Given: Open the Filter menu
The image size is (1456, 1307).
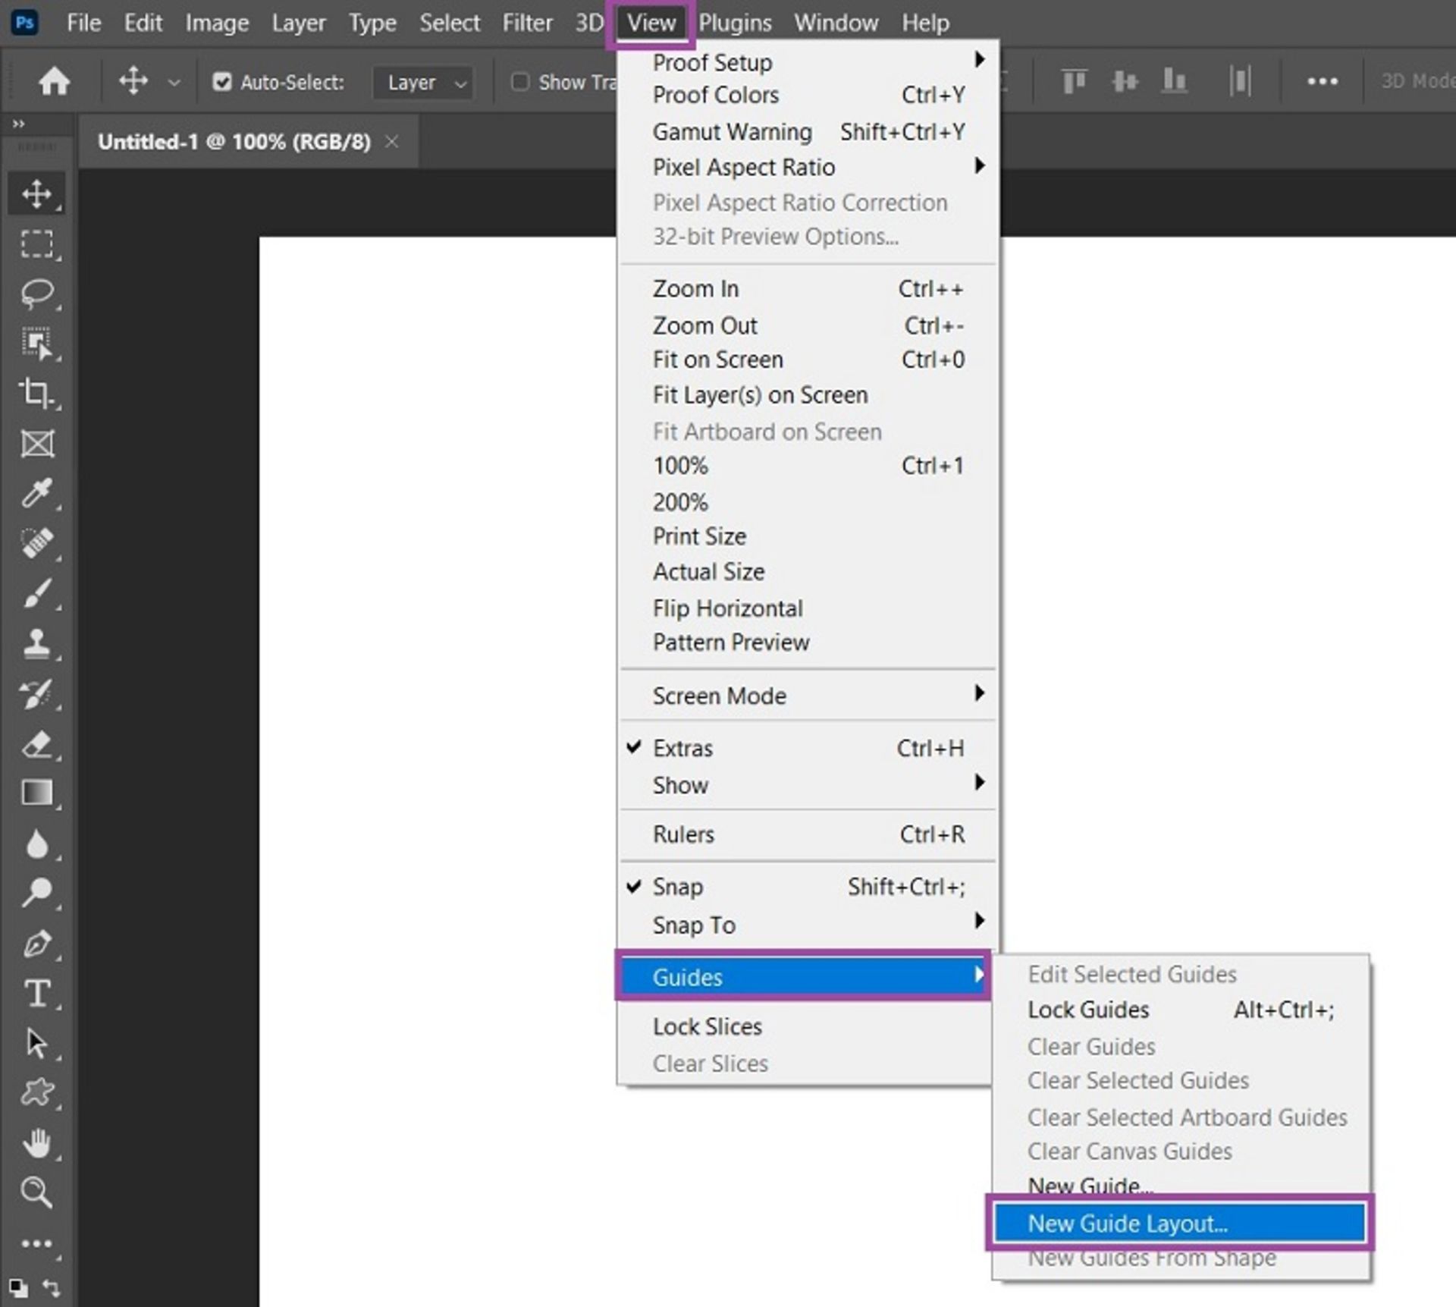Looking at the screenshot, I should (527, 23).
